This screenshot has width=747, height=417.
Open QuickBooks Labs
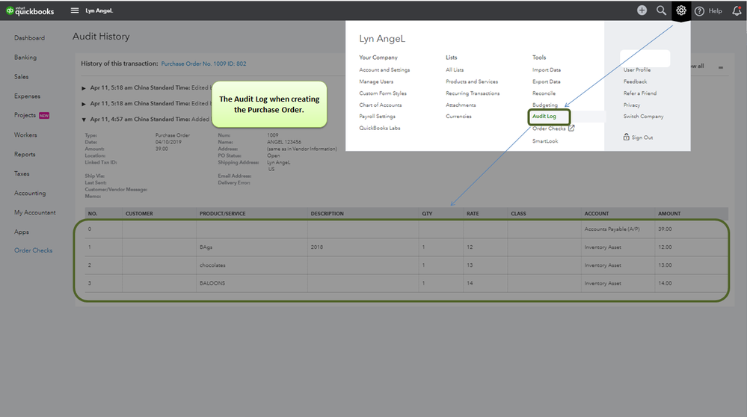click(x=380, y=128)
